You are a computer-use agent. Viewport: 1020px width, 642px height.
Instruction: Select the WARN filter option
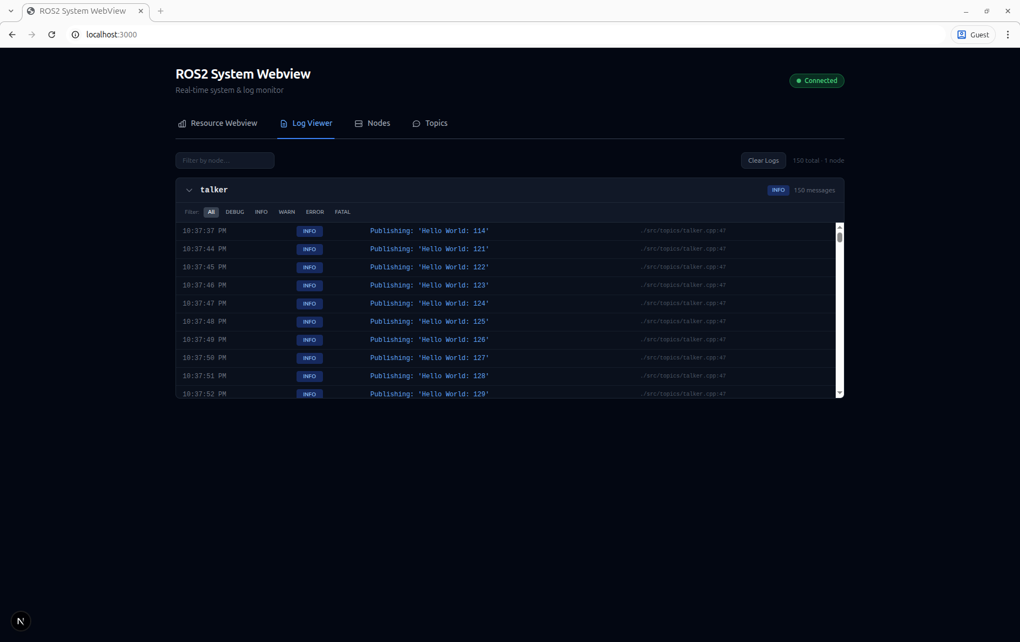tap(287, 212)
